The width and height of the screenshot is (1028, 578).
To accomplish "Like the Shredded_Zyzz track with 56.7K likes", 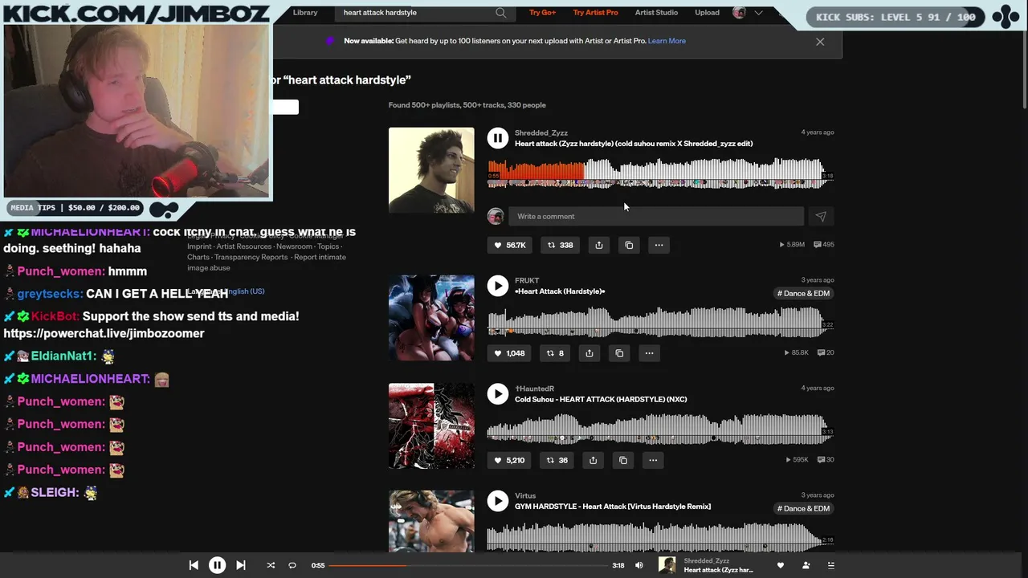I will (x=510, y=245).
